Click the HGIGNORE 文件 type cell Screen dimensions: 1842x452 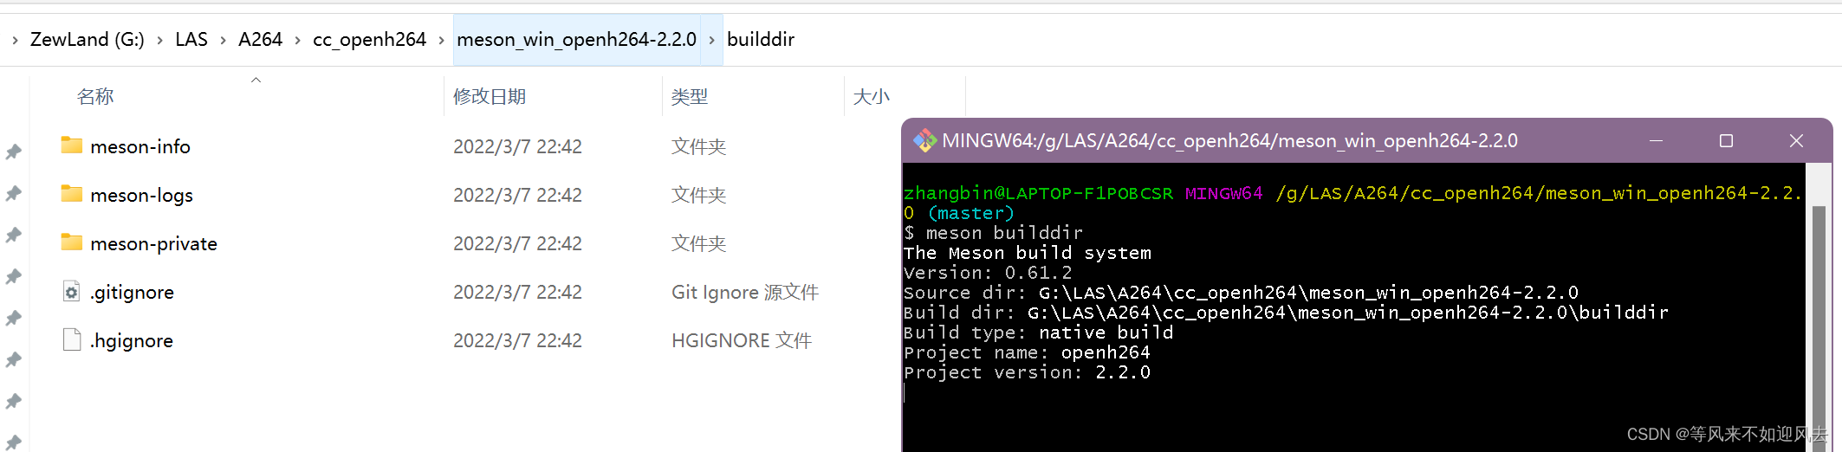(742, 340)
